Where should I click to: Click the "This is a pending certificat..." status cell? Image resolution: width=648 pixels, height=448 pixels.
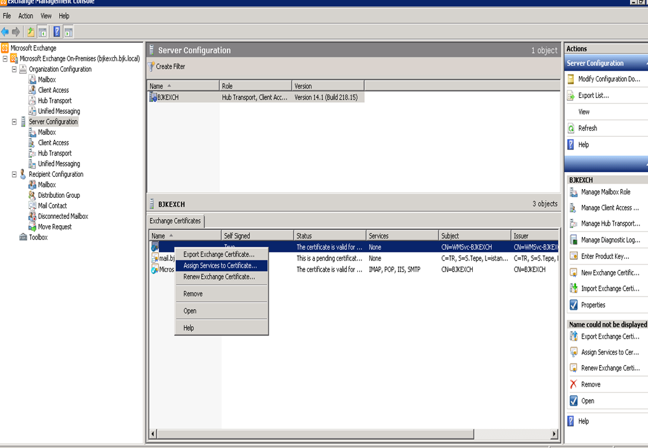click(x=330, y=258)
